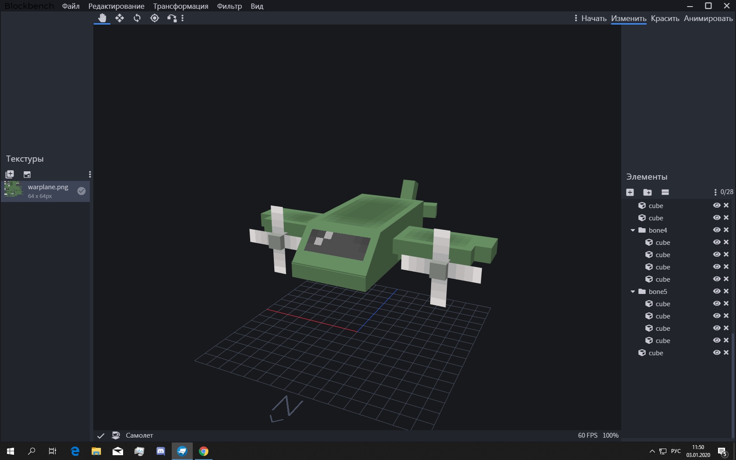Click the X export icon for bone4
Screen dimensions: 736x460
[726, 230]
